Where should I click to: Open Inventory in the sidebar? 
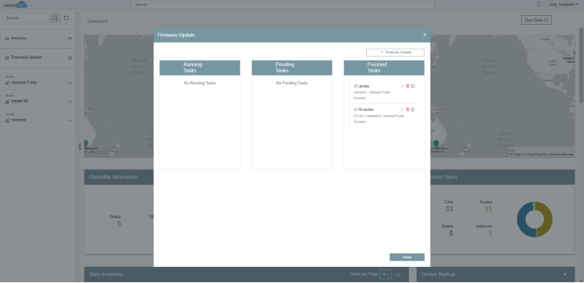(19, 38)
